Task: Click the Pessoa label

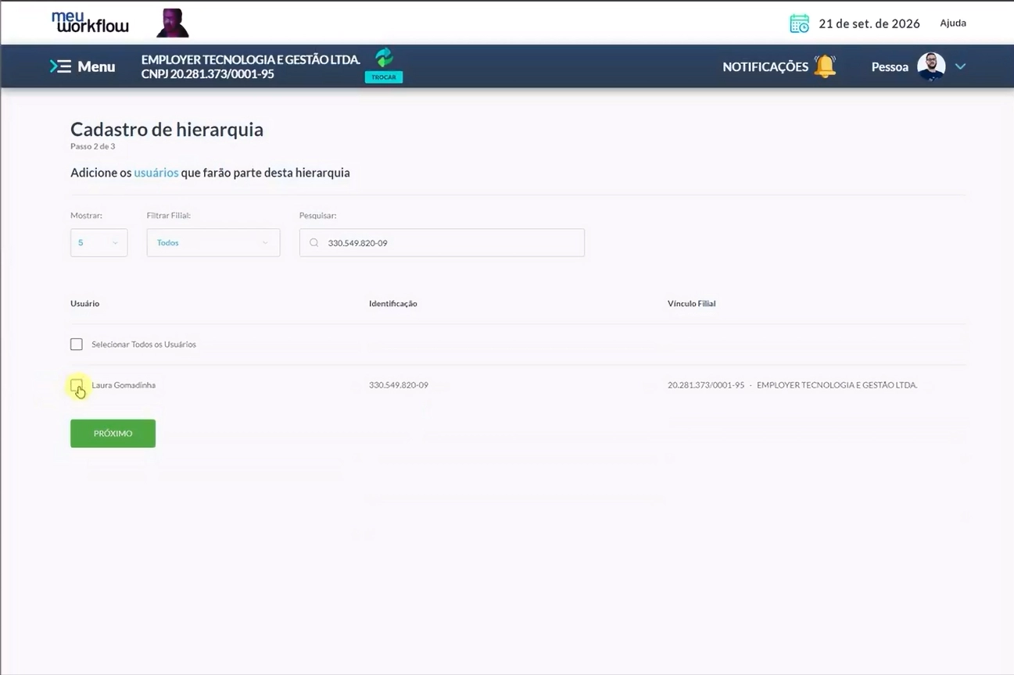Action: [x=890, y=67]
